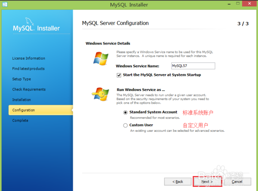
Task: Toggle Start the MySQL Server at System Startup
Action: (119, 75)
